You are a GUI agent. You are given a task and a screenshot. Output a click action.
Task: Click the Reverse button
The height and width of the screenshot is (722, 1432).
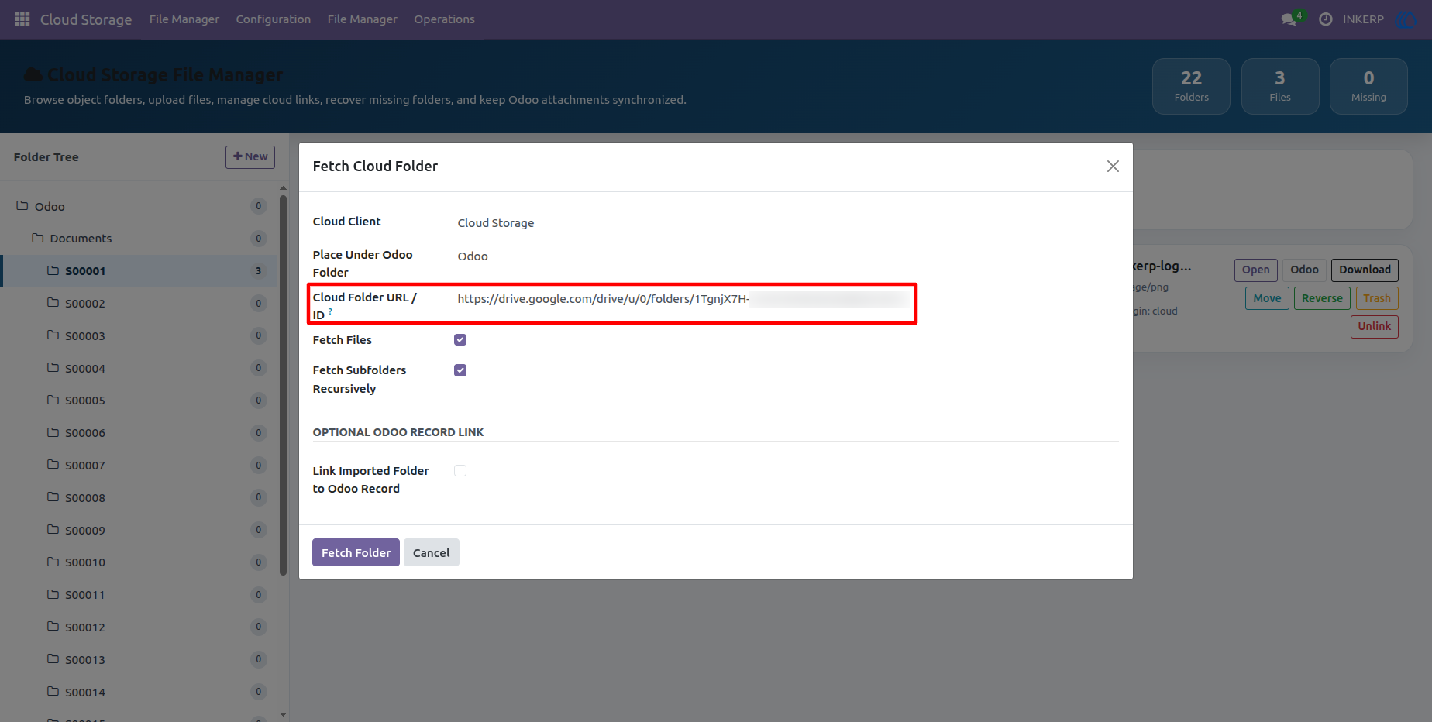click(1322, 298)
